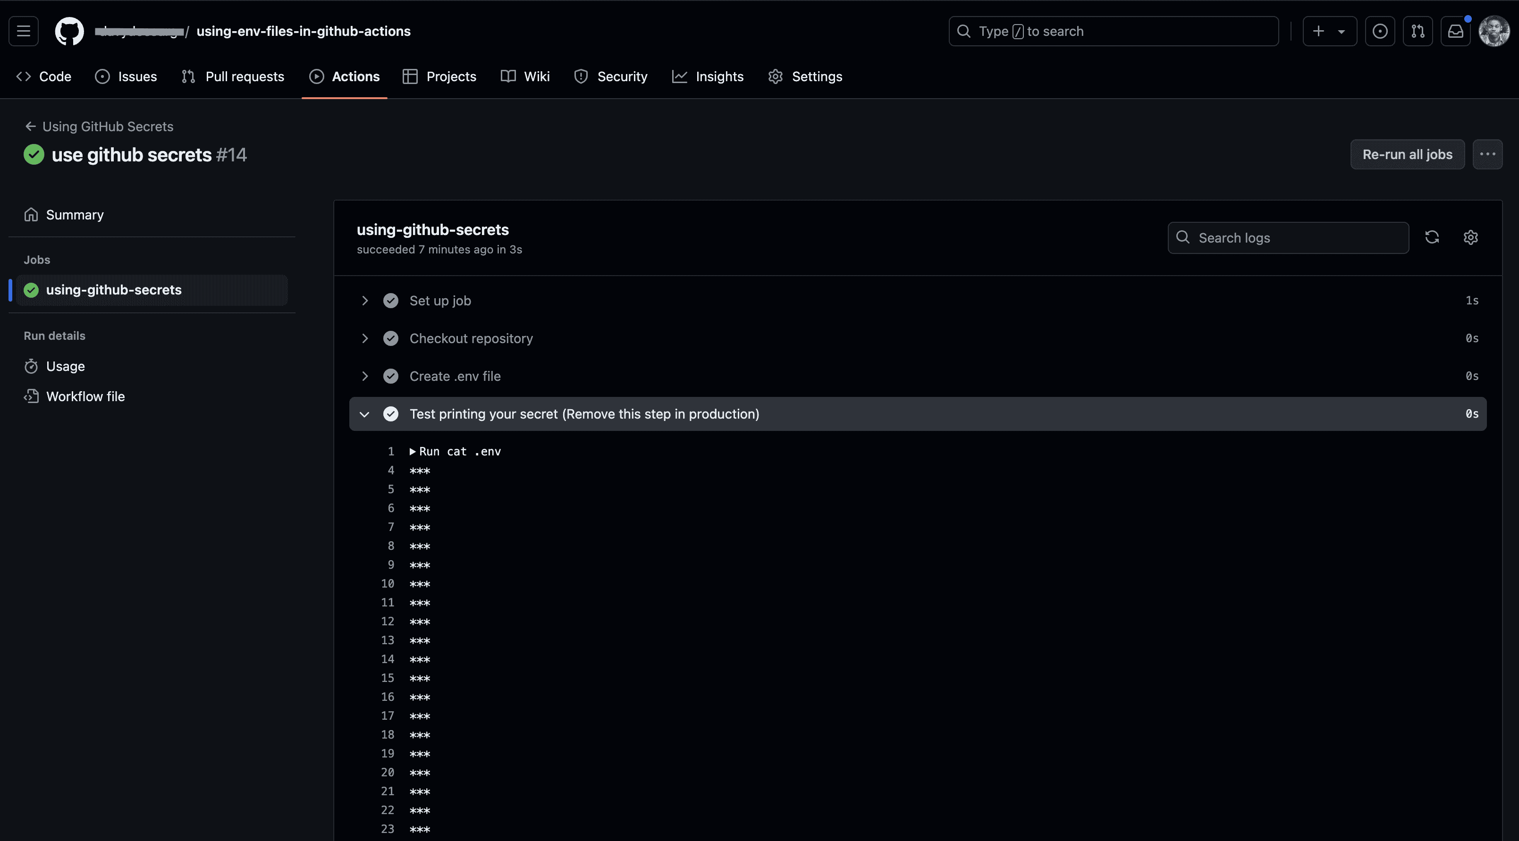Open the three-dot run options menu

point(1487,154)
